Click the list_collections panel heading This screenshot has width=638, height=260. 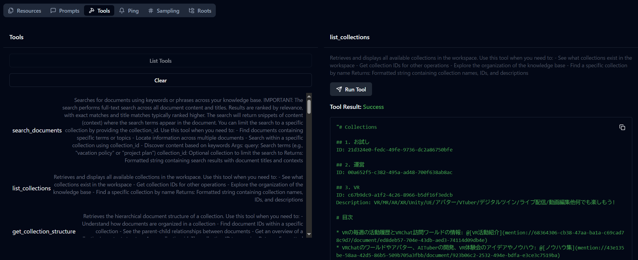coord(350,37)
